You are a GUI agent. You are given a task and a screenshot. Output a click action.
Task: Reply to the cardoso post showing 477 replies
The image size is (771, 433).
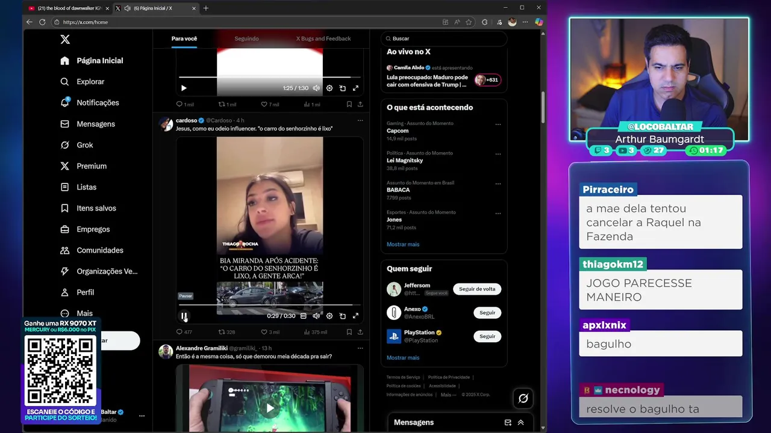(184, 332)
